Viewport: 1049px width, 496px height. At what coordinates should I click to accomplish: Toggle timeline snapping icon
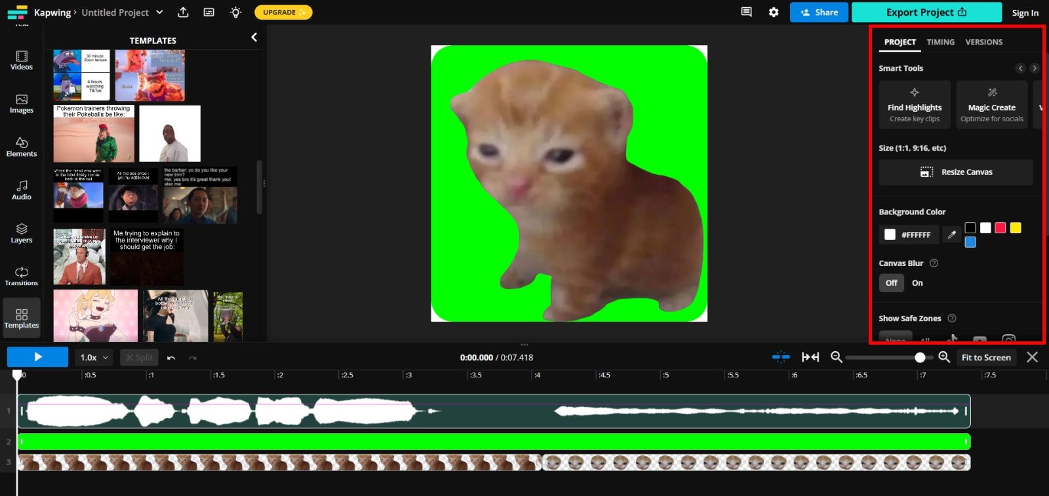(x=781, y=357)
